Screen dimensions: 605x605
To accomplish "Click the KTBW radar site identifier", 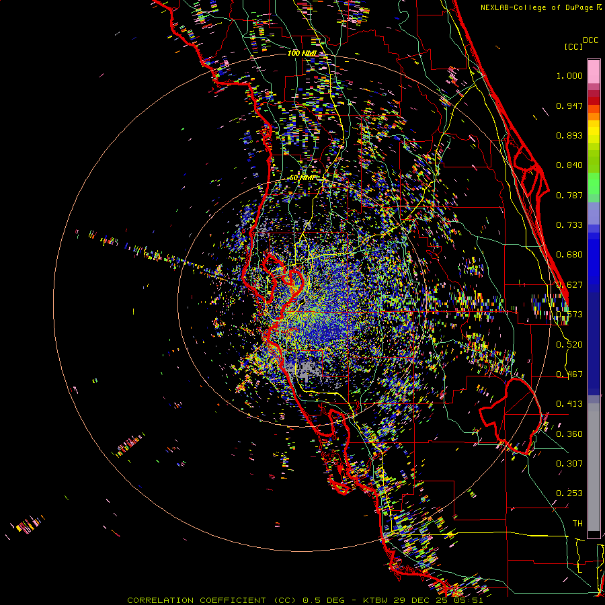I will [x=376, y=600].
